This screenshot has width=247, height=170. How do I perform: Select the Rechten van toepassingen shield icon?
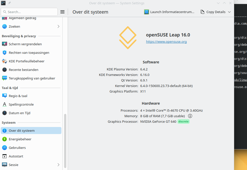pos(5,53)
